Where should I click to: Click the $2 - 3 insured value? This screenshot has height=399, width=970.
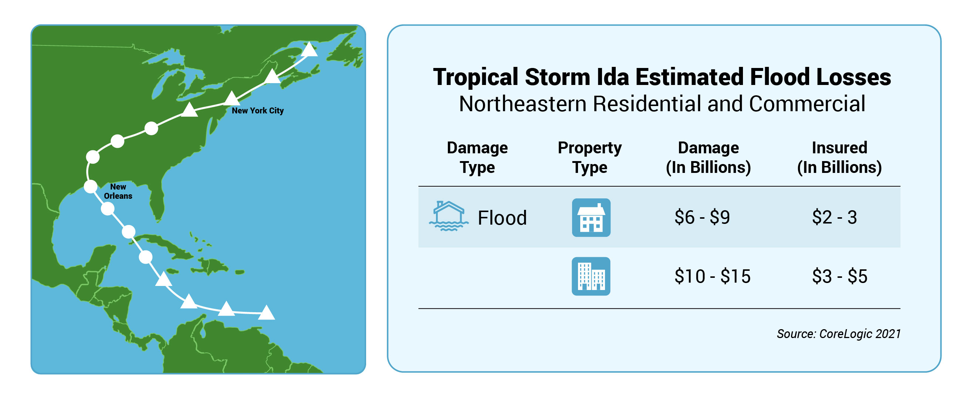[x=834, y=217]
